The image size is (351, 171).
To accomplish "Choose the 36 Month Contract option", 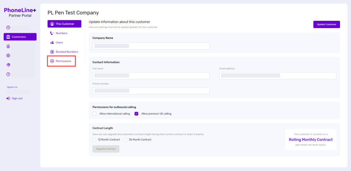I will pos(125,140).
